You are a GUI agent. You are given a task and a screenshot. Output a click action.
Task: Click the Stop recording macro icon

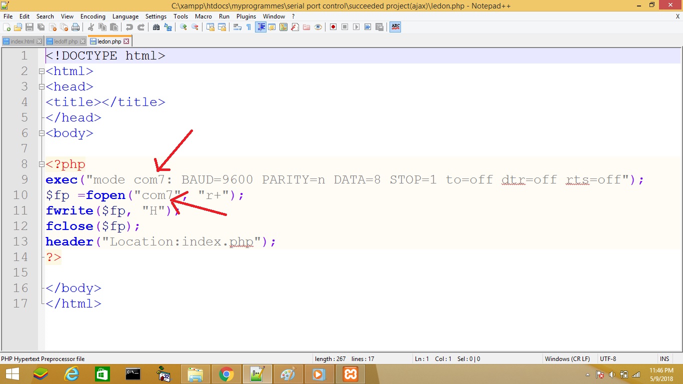pyautogui.click(x=344, y=27)
